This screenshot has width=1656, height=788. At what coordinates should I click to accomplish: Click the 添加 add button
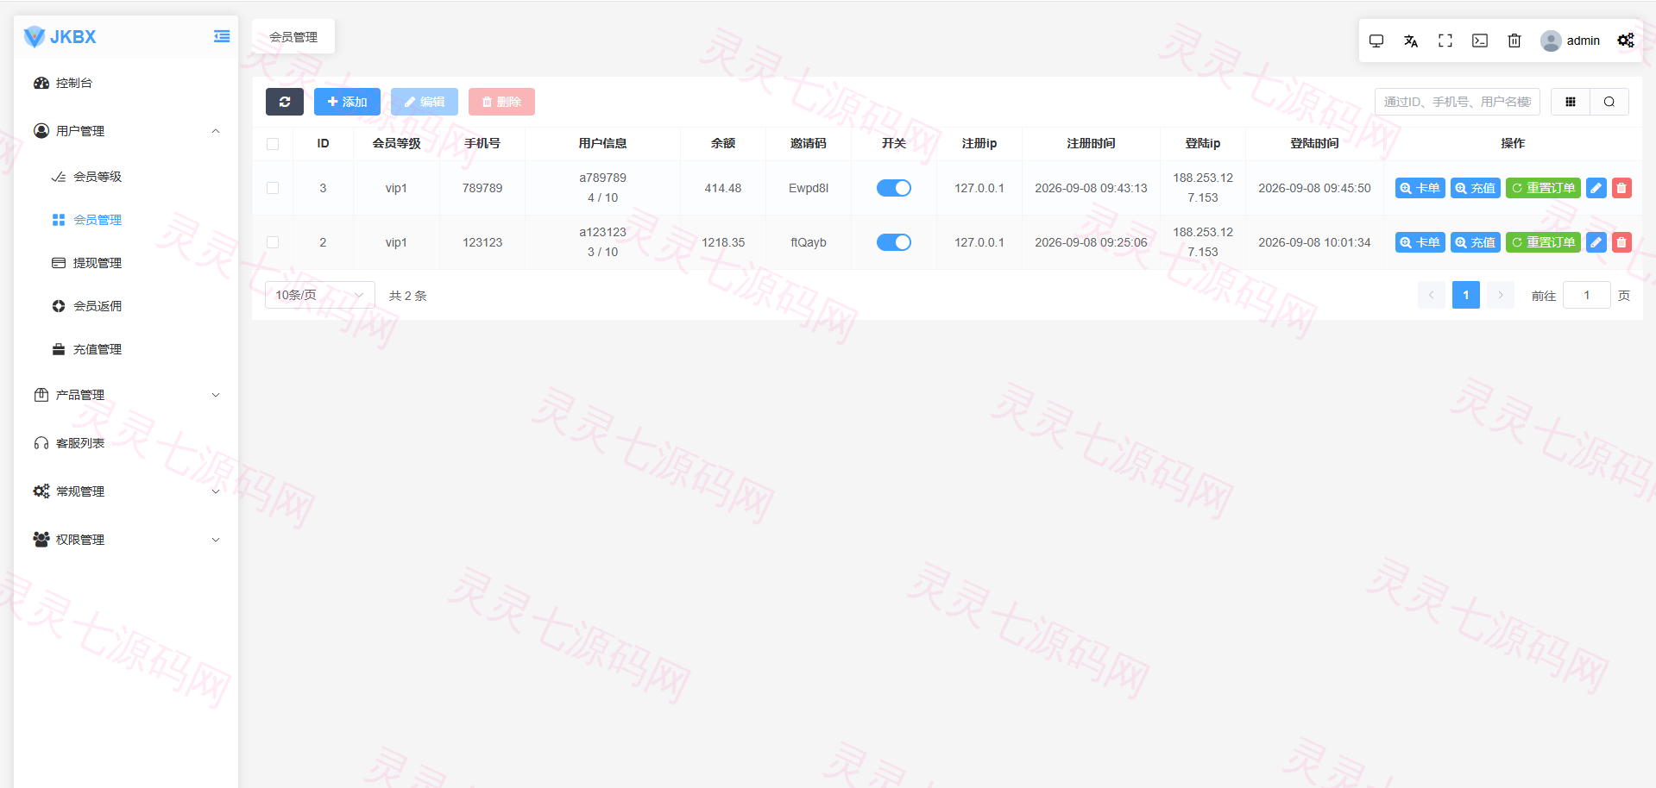point(347,102)
